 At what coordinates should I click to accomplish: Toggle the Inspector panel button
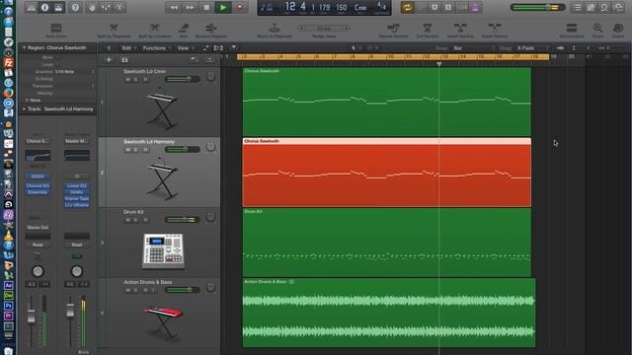(44, 7)
